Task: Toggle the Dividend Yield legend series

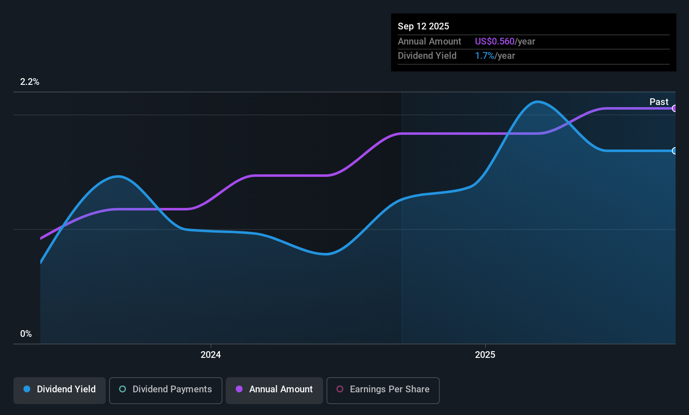Action: point(60,390)
